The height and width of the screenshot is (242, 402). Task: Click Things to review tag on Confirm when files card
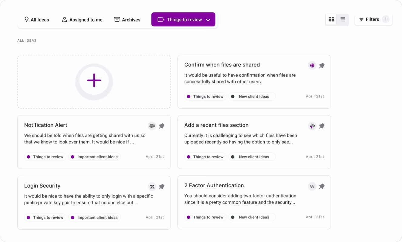pos(205,96)
